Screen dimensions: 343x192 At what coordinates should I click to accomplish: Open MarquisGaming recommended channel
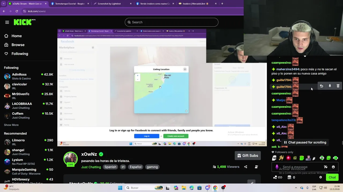click(28, 171)
